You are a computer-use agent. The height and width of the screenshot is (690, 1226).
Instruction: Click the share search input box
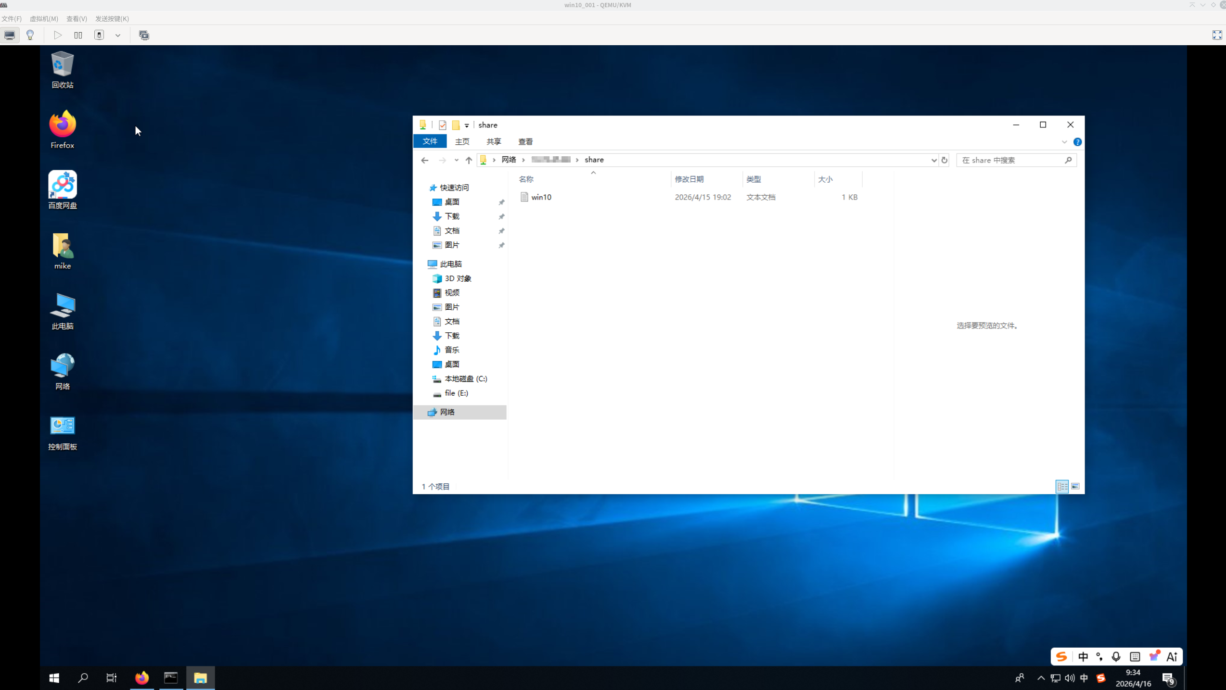coord(1010,160)
